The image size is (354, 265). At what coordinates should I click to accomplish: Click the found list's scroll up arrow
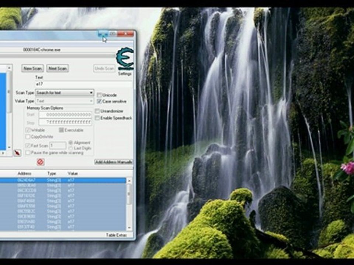(9, 68)
